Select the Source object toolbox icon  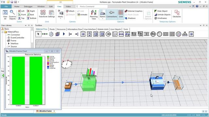coord(70,34)
